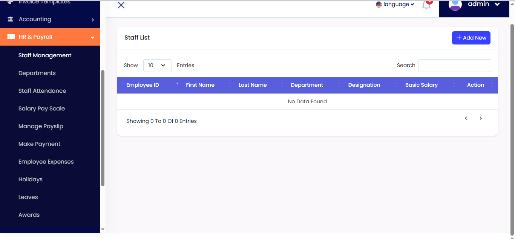This screenshot has height=239, width=515.
Task: Click the Search input field
Action: coord(455,66)
